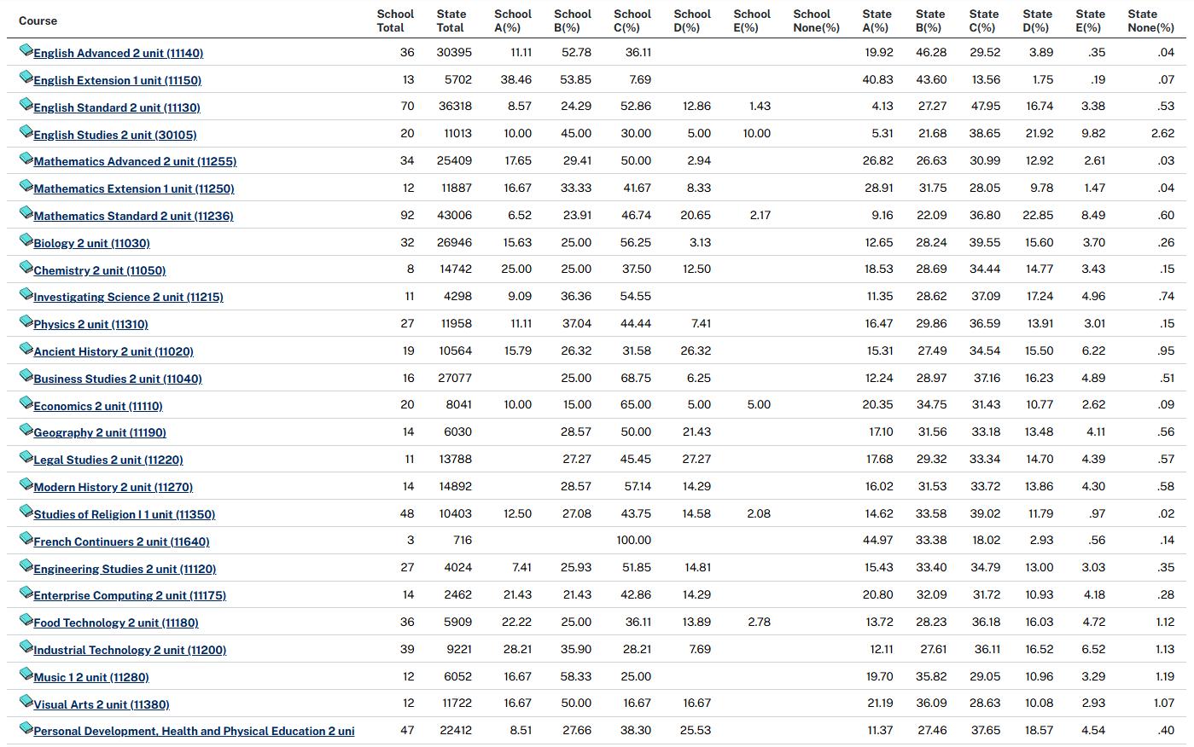Viewport: 1194px width, 747px height.
Task: Open Personal Development, Health and Physical Education link
Action: pyautogui.click(x=194, y=731)
